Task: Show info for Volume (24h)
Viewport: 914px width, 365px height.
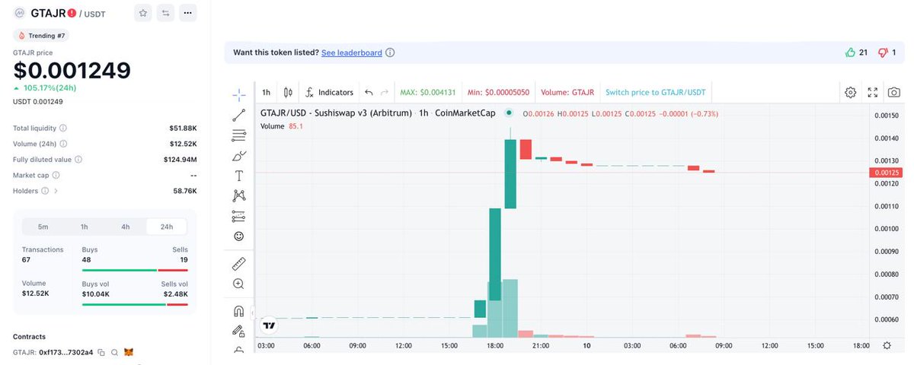Action: [x=62, y=144]
